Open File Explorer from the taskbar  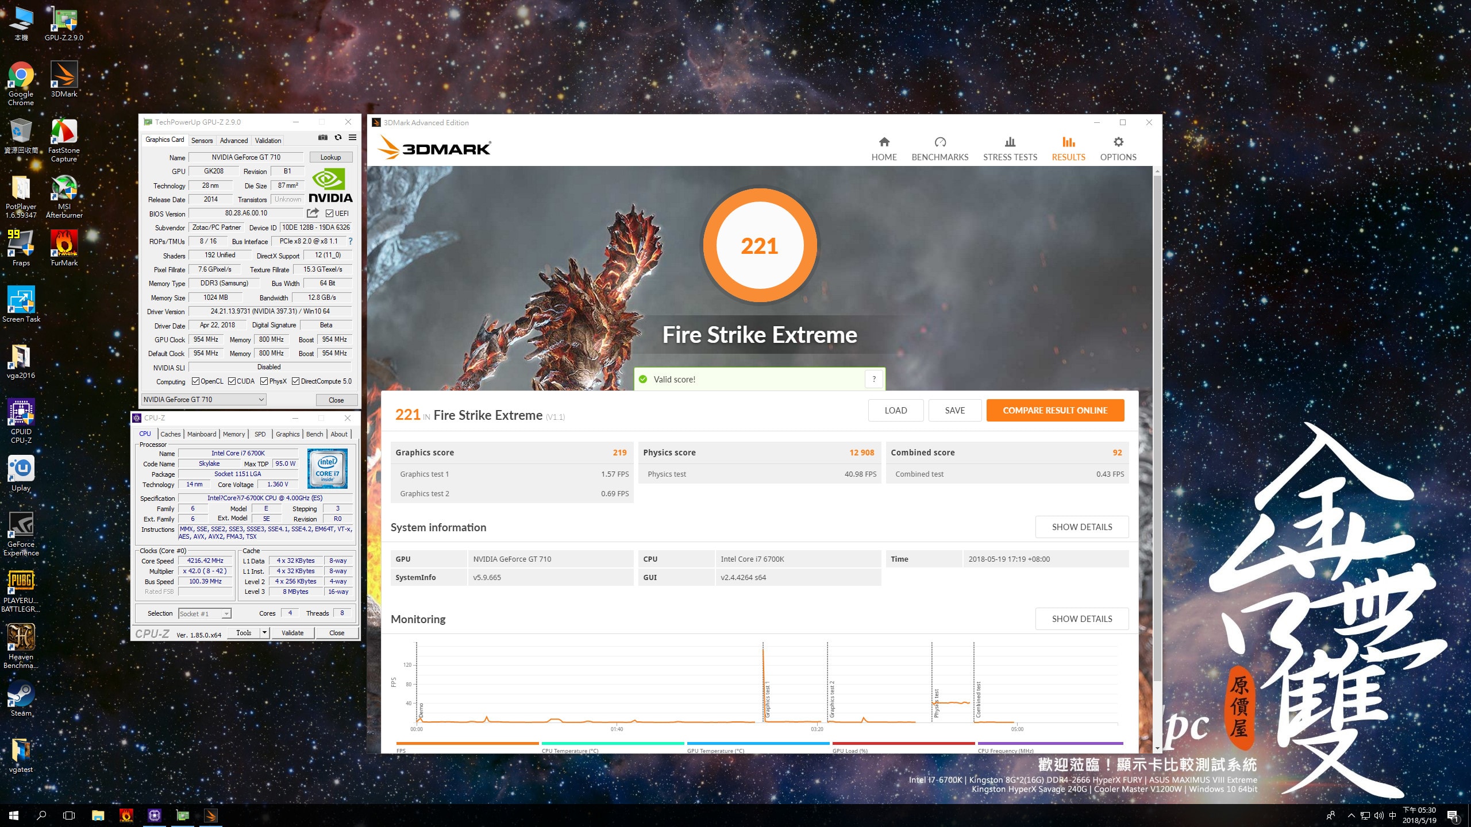[98, 816]
